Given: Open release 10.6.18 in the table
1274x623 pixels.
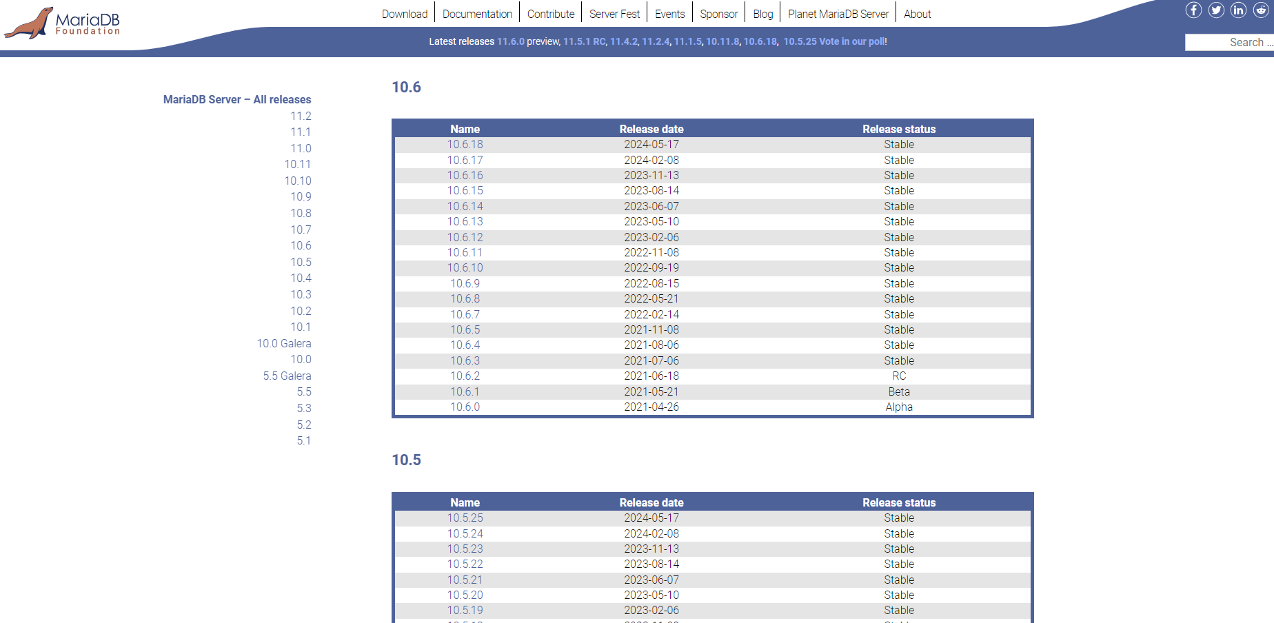Looking at the screenshot, I should 465,144.
